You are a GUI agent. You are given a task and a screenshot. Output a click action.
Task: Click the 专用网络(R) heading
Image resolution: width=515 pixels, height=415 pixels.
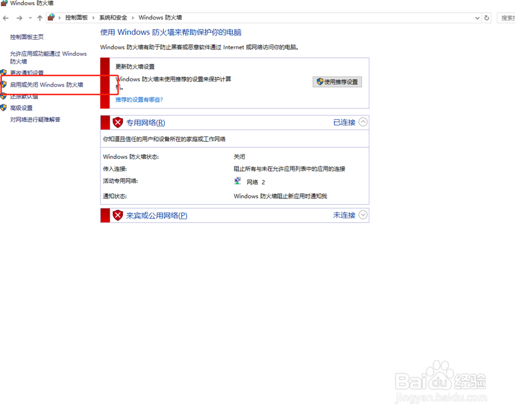[146, 123]
